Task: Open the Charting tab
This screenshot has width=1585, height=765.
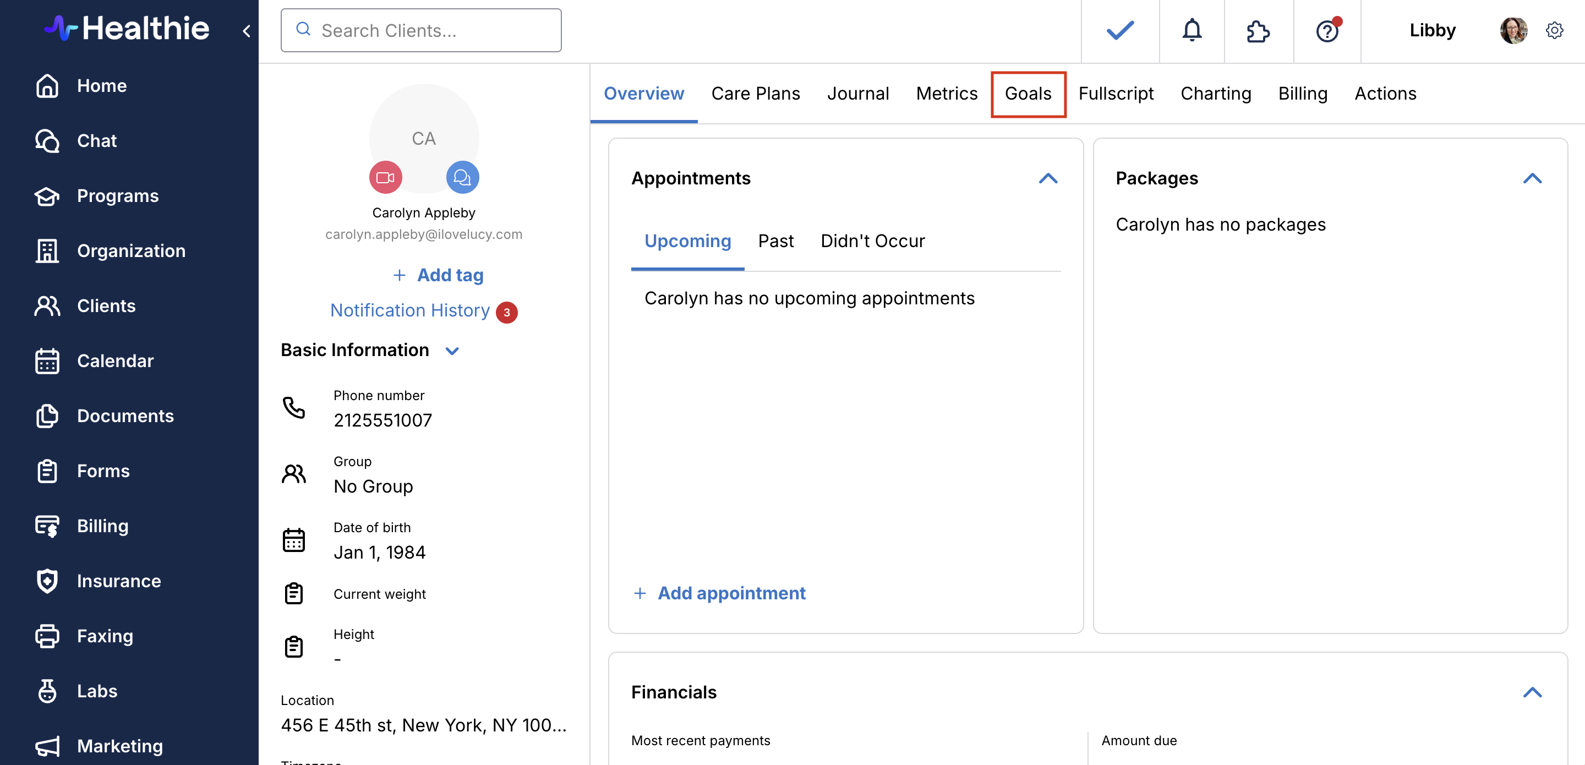Action: click(1215, 94)
